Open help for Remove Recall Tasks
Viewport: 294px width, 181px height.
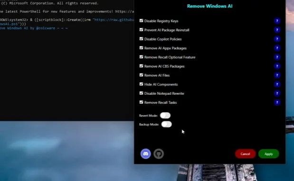pyautogui.click(x=277, y=102)
